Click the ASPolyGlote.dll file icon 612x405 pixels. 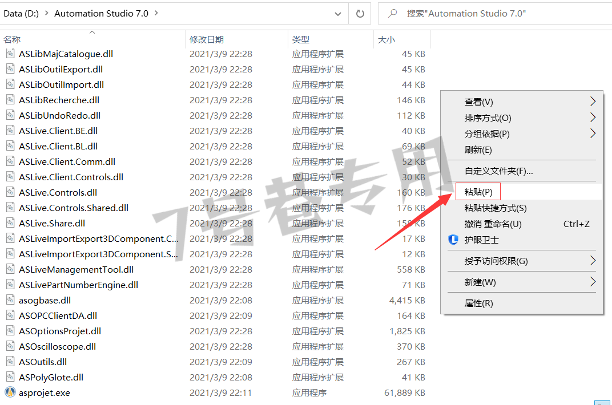point(10,377)
